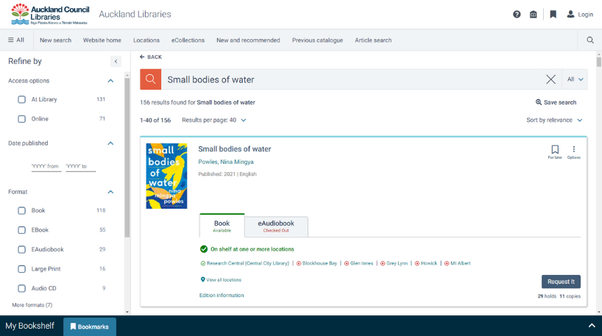Screen dimensions: 602x336
Task: Open author Powles, Nina Mingya link
Action: coord(226,162)
